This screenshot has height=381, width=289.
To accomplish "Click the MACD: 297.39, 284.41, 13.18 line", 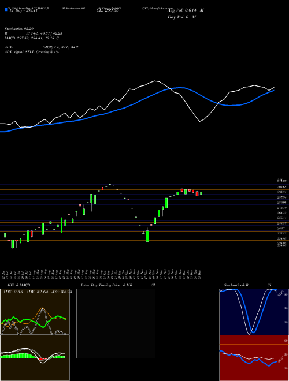I will (32, 38).
